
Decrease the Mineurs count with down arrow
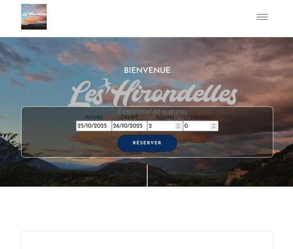tap(214, 128)
